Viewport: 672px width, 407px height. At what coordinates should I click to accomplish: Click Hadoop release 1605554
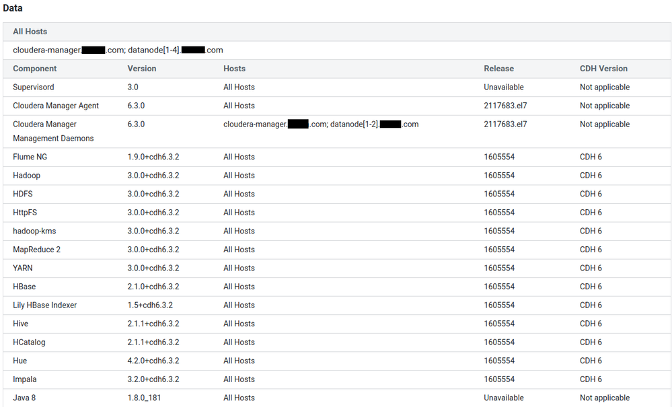click(x=499, y=175)
